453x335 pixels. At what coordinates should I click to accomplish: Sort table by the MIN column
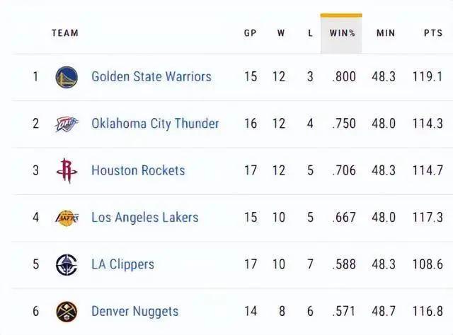[386, 33]
